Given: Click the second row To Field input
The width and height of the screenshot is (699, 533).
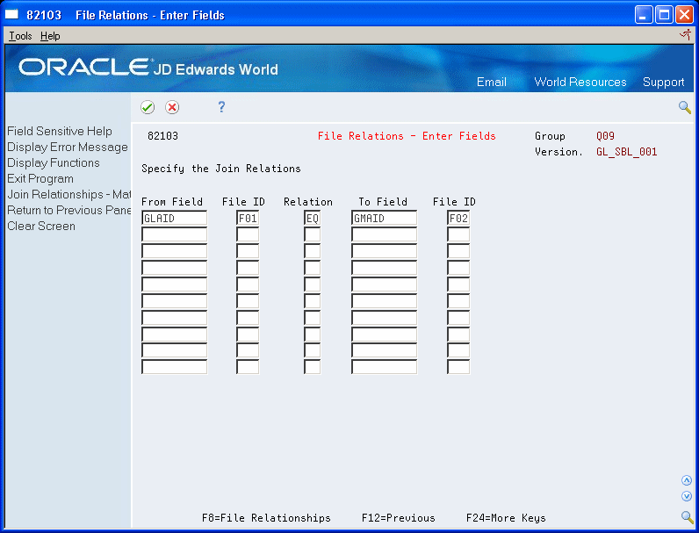Looking at the screenshot, I should pyautogui.click(x=385, y=234).
